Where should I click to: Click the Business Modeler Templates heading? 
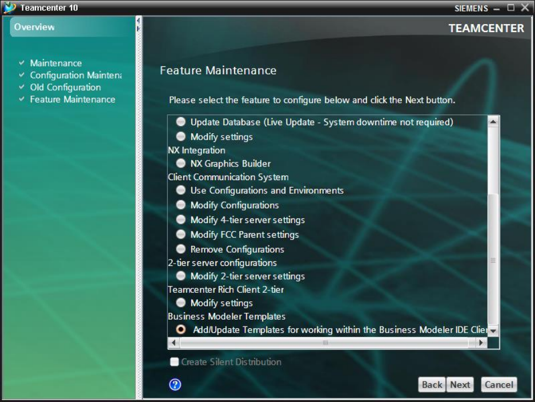[227, 316]
